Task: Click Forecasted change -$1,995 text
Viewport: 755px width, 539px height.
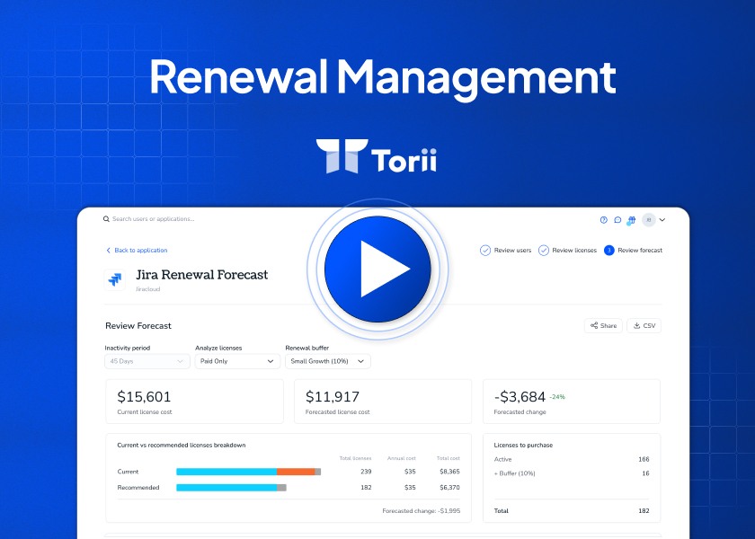Action: point(422,510)
